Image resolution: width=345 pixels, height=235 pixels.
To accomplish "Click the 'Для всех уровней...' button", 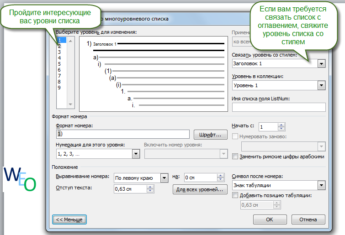I will click(200, 189).
